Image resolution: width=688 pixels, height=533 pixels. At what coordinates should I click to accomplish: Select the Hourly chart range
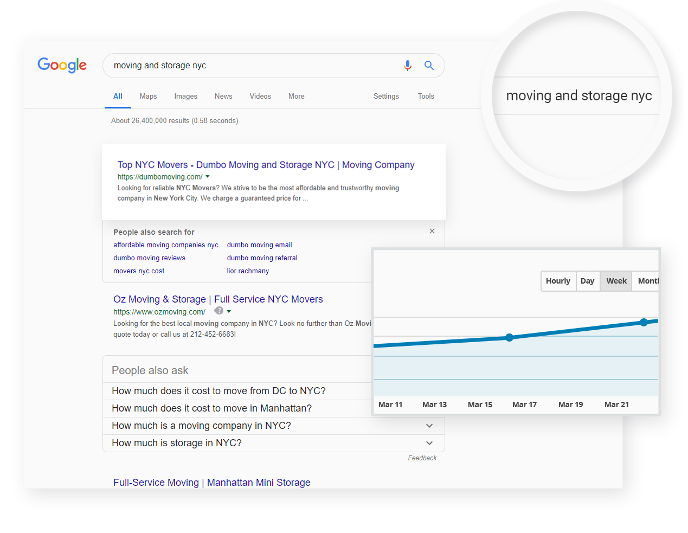tap(558, 281)
